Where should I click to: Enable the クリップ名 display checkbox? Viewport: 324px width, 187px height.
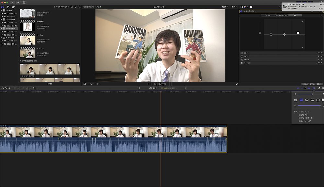click(300, 112)
